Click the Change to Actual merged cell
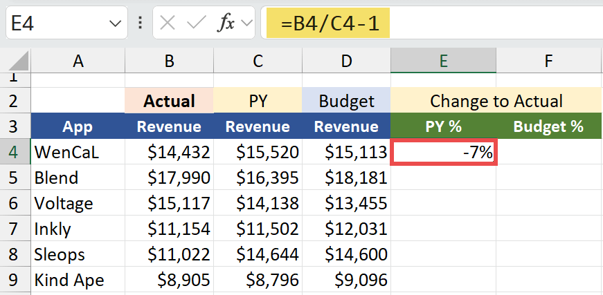The width and height of the screenshot is (603, 295). pyautogui.click(x=496, y=101)
